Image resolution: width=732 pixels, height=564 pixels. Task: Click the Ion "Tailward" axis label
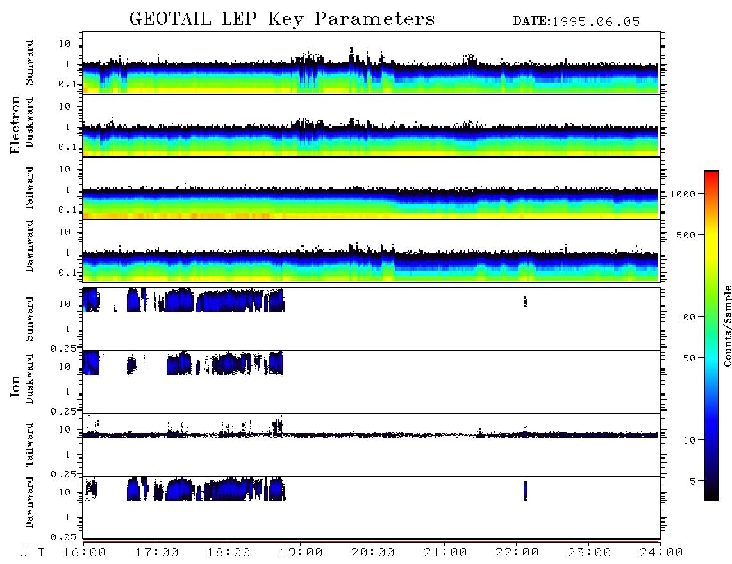(29, 445)
